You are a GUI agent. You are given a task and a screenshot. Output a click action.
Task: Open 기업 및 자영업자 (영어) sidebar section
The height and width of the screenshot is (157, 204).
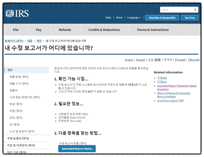(x=21, y=145)
